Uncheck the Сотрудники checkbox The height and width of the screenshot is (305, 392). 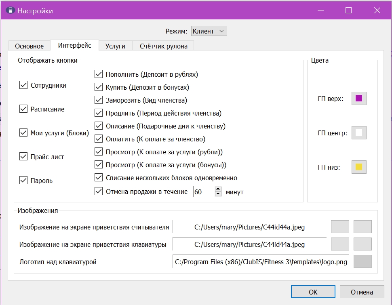23,85
